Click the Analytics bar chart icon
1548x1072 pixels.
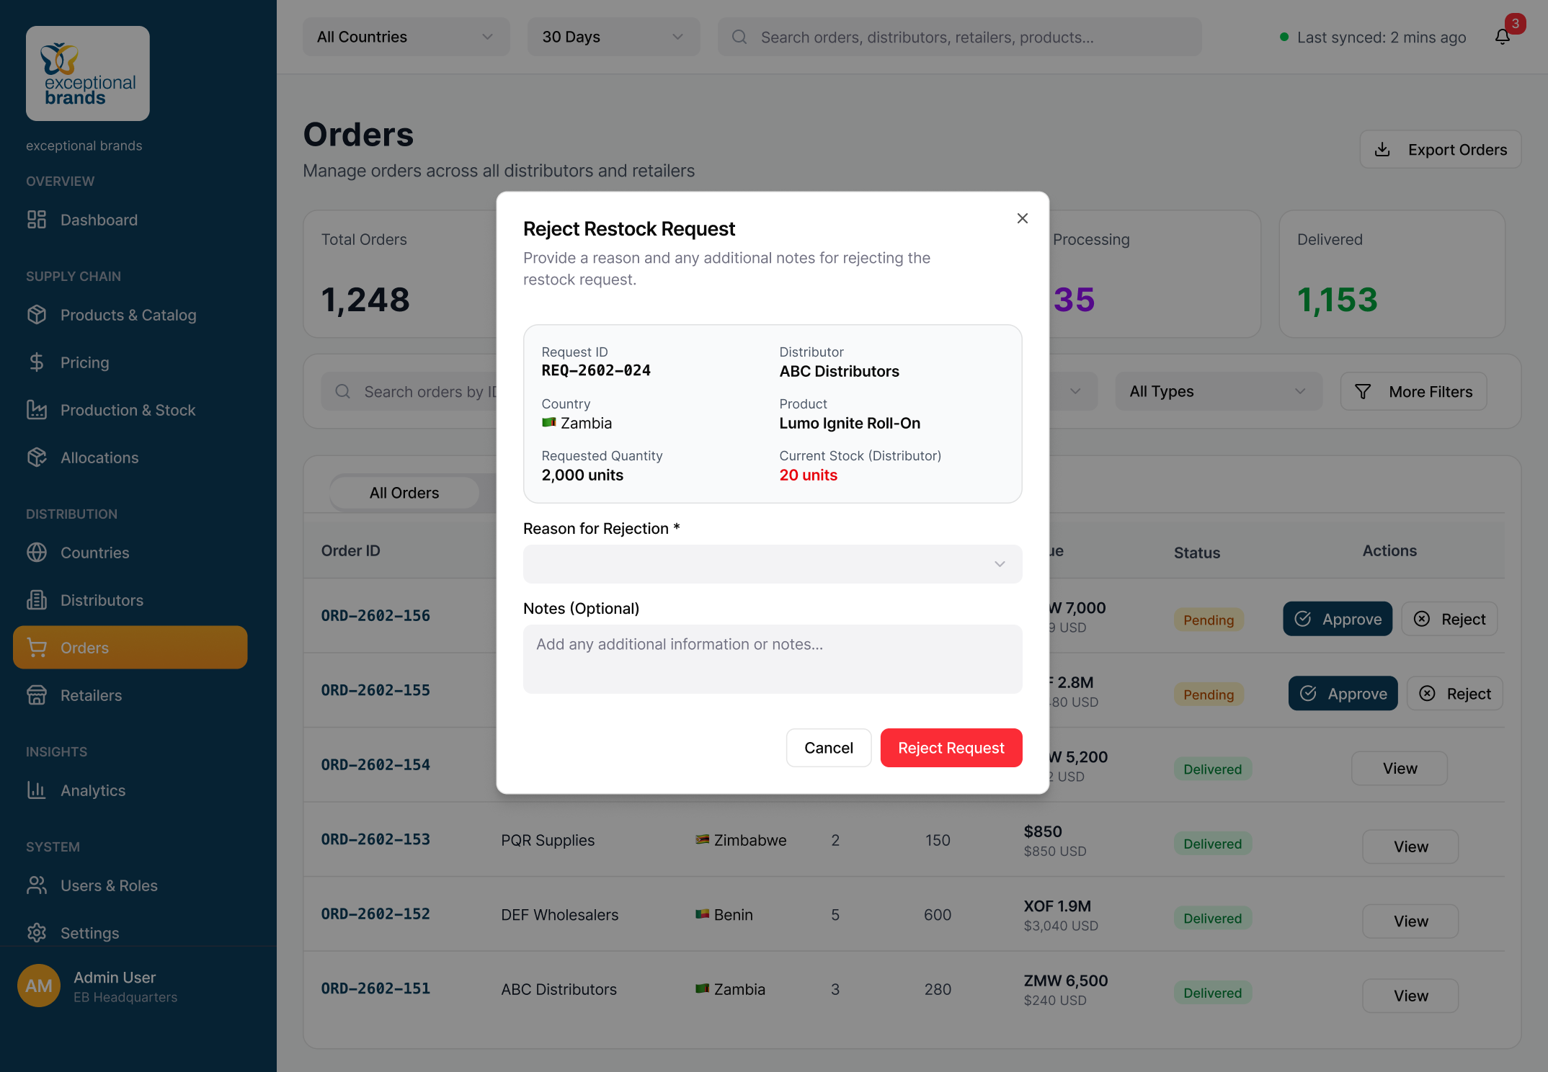tap(37, 790)
